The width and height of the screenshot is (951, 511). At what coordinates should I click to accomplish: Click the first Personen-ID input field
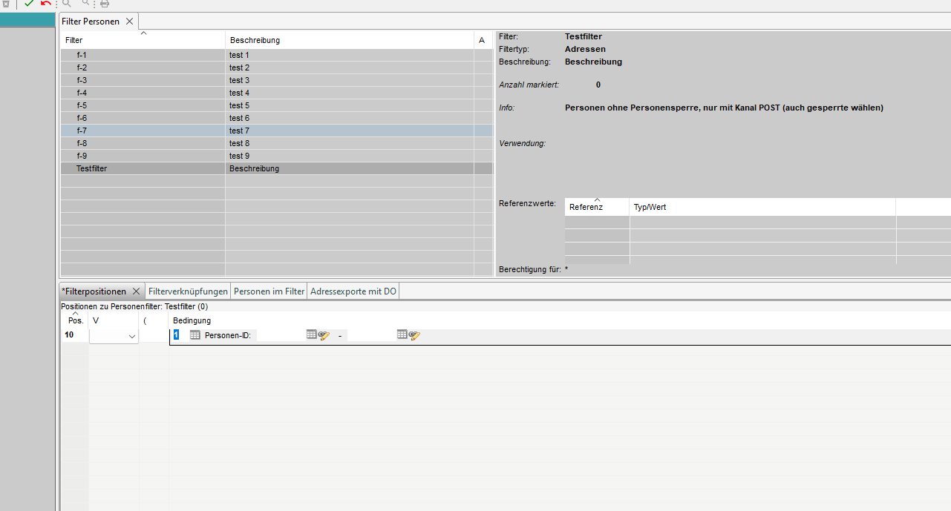click(280, 336)
